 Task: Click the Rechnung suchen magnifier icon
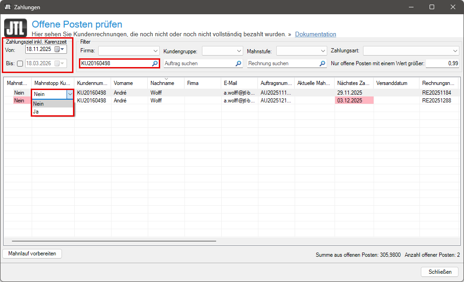(322, 63)
